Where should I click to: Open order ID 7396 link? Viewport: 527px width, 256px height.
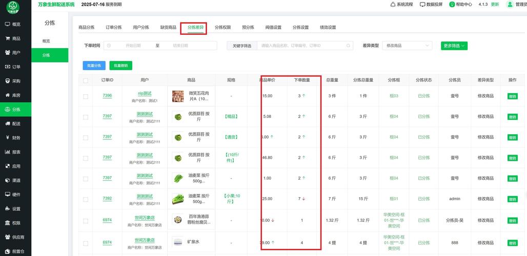(x=107, y=96)
